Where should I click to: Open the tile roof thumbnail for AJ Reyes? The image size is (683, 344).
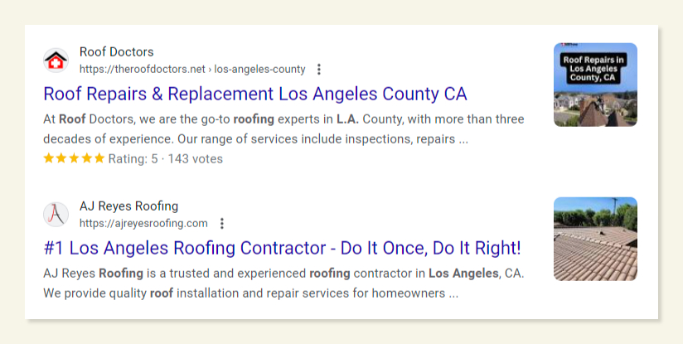coord(595,238)
